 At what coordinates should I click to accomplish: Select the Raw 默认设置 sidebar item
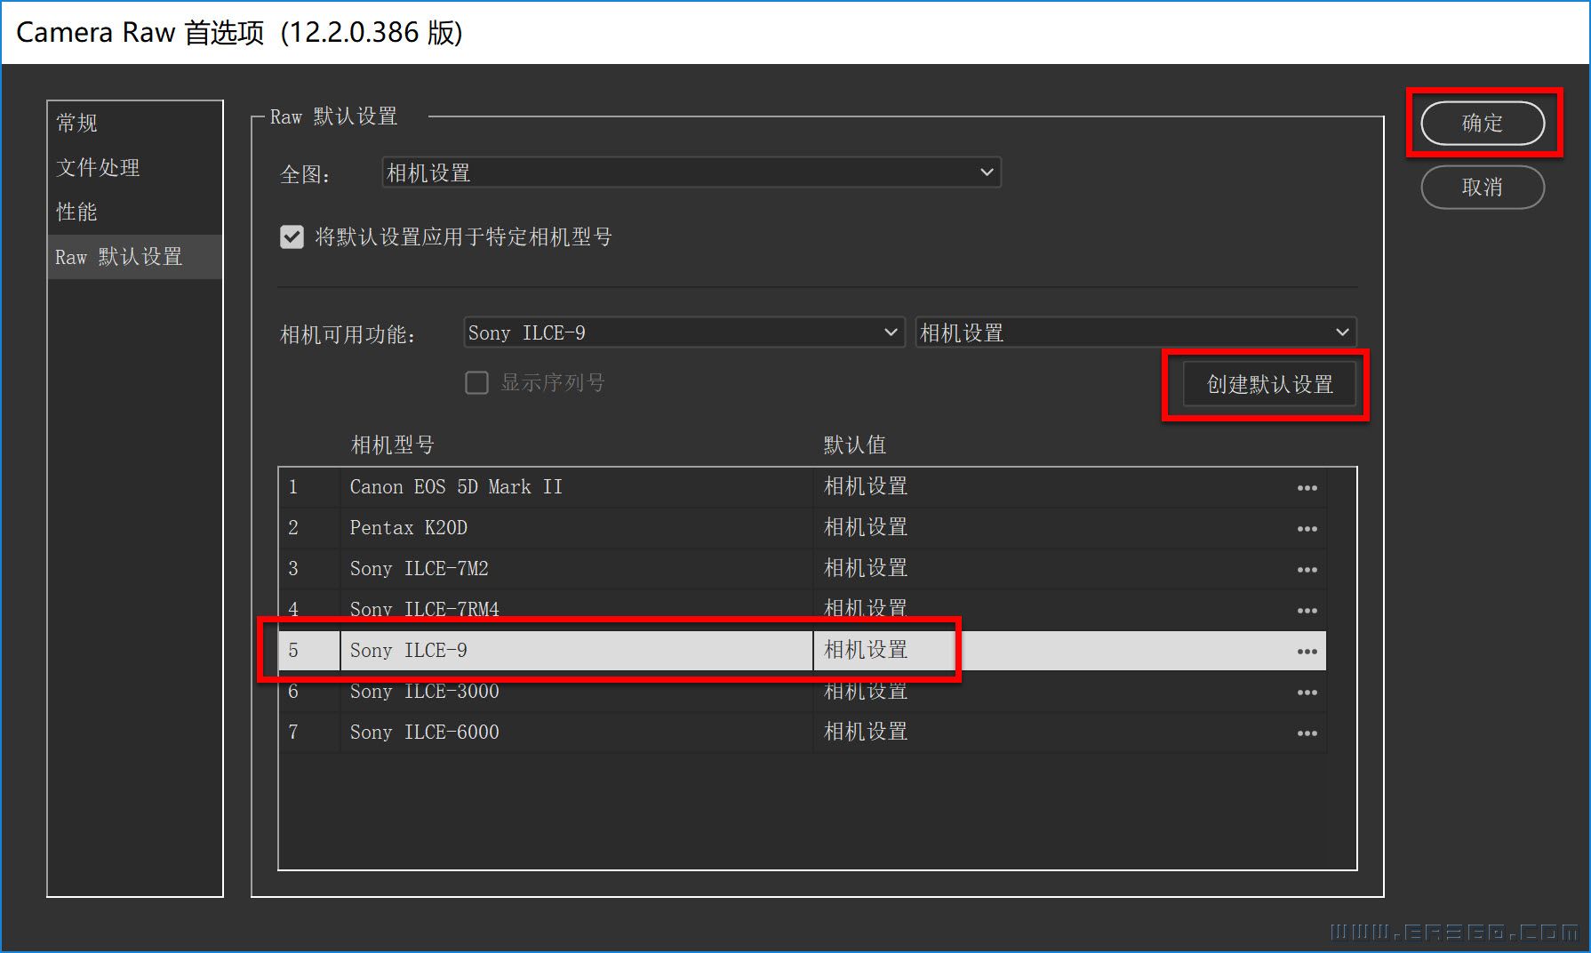pyautogui.click(x=135, y=257)
